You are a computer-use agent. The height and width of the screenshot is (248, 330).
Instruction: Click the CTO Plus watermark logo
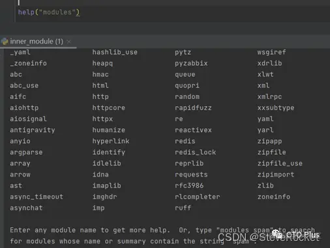coord(296,234)
